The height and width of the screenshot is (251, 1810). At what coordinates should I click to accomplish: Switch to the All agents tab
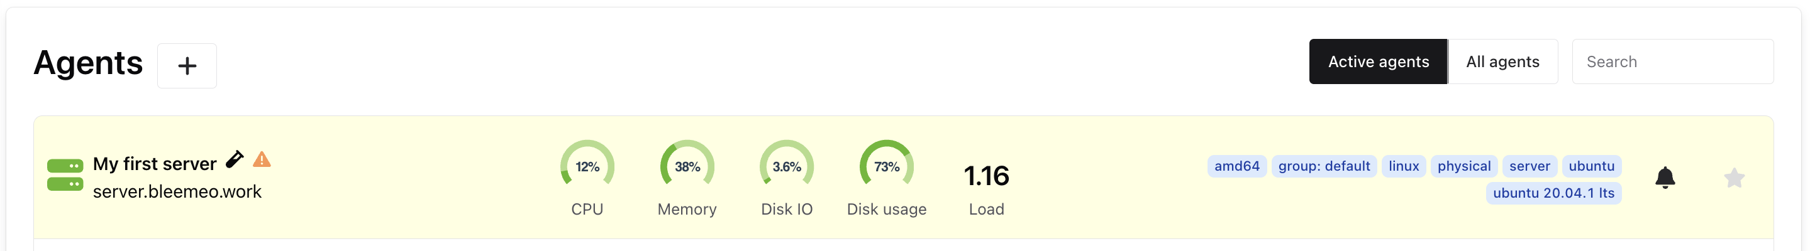(1502, 61)
